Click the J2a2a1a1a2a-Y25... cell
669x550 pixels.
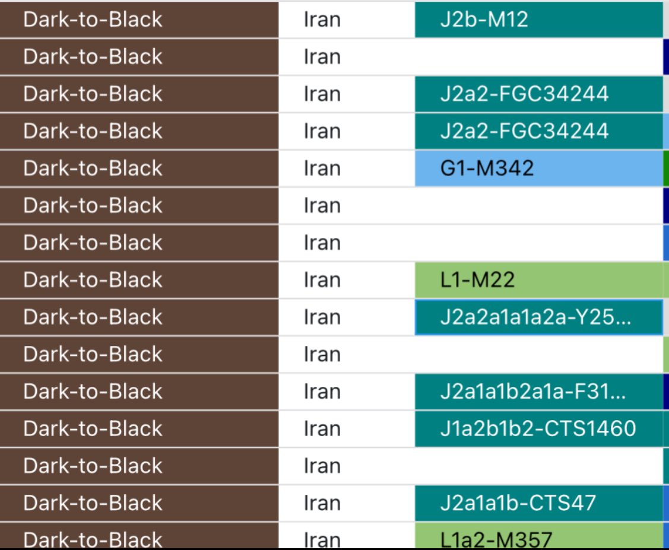539,317
